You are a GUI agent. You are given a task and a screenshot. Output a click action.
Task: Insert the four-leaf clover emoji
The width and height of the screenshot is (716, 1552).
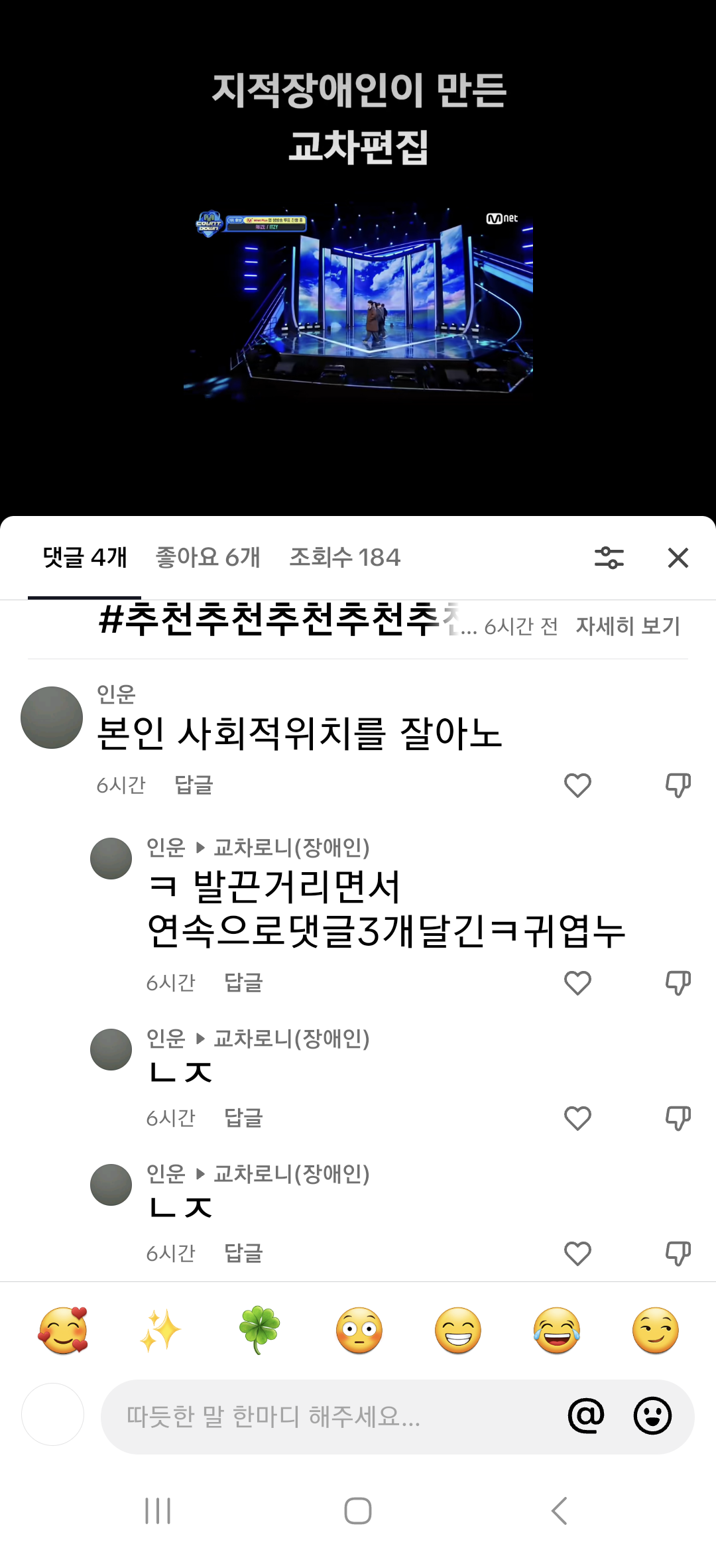[259, 1330]
